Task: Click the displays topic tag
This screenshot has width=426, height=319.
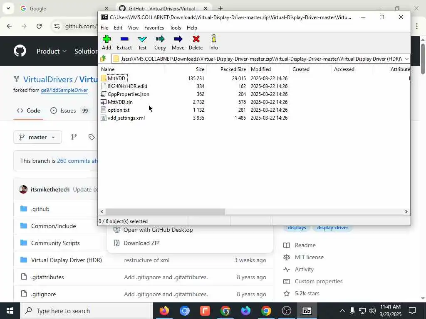Action: click(x=297, y=228)
